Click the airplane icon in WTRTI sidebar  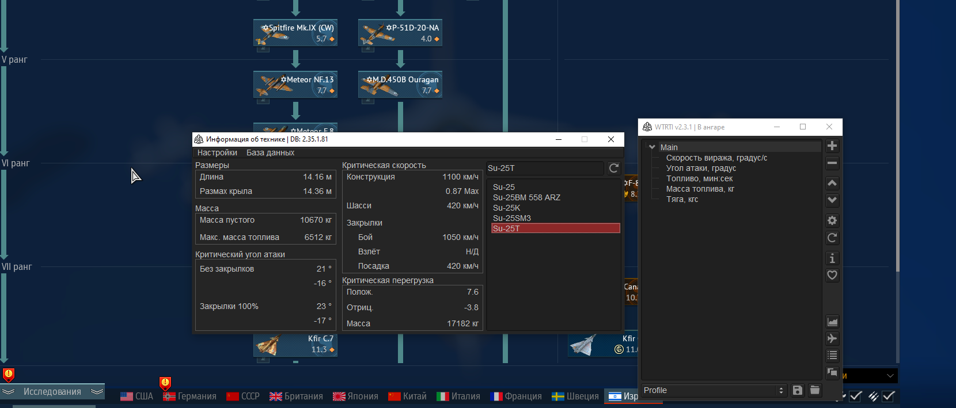point(832,338)
